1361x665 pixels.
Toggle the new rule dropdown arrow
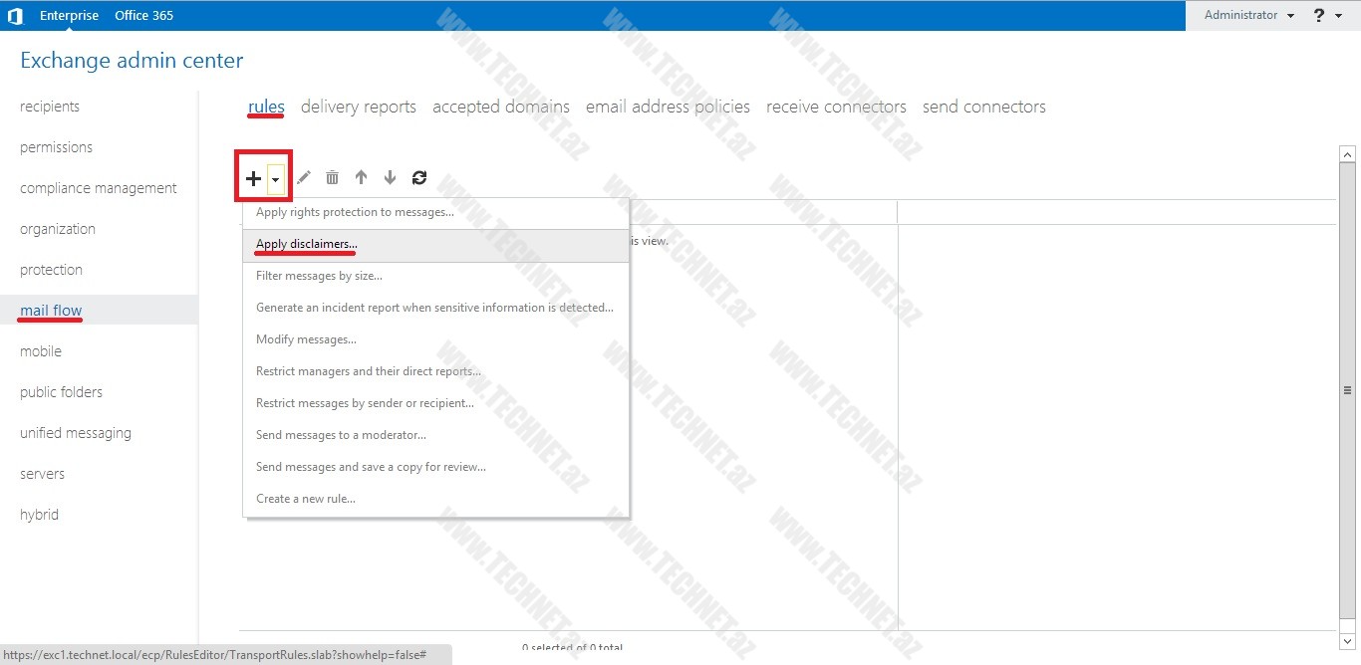pos(276,179)
